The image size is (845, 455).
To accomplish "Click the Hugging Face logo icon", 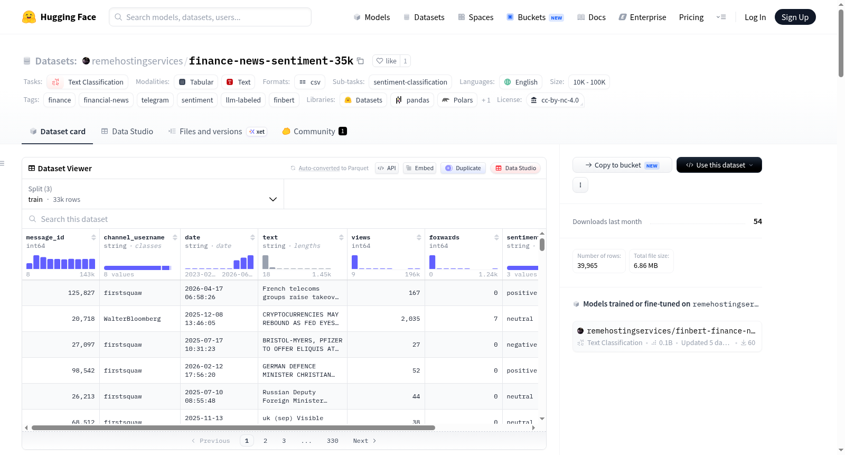I will pos(29,17).
